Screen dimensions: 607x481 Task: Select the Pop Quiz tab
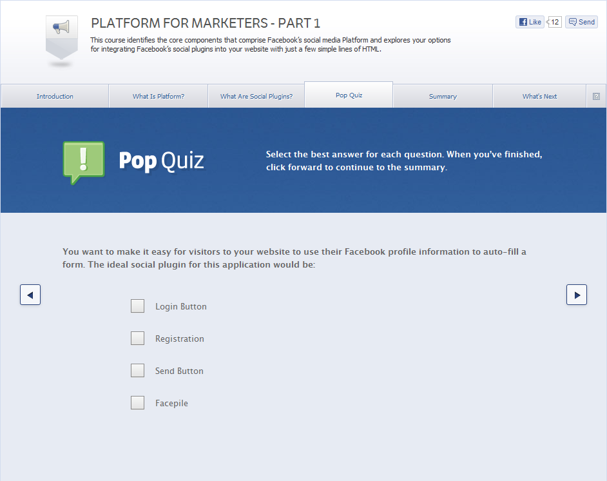point(349,95)
